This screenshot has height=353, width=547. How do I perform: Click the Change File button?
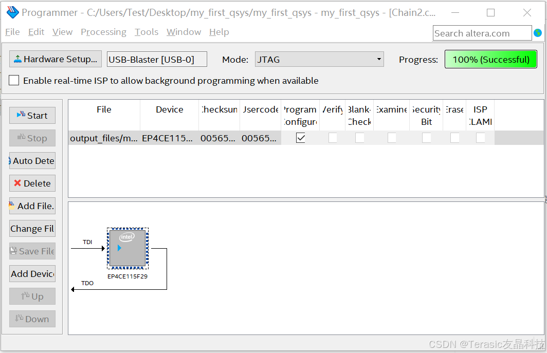(32, 229)
